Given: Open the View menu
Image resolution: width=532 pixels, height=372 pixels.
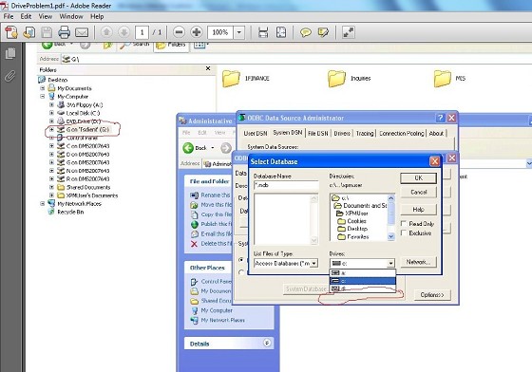Looking at the screenshot, I should [46, 16].
